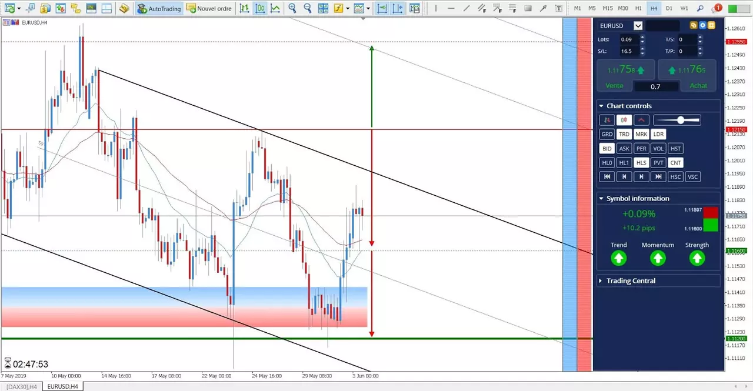Image resolution: width=753 pixels, height=391 pixels.
Task: Switch to the M1 timeframe
Action: click(x=578, y=8)
